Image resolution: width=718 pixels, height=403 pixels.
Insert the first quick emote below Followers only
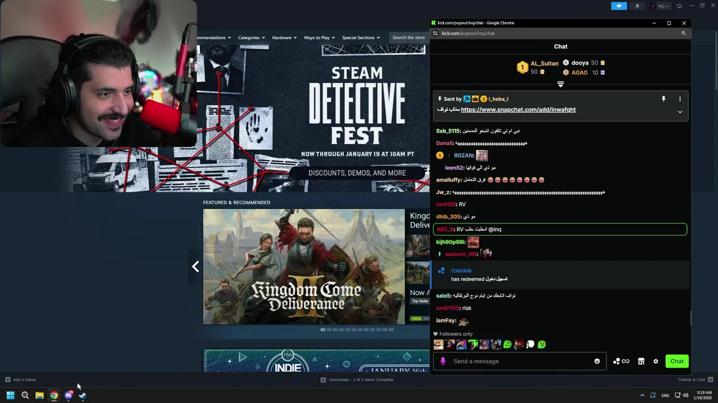coord(439,345)
